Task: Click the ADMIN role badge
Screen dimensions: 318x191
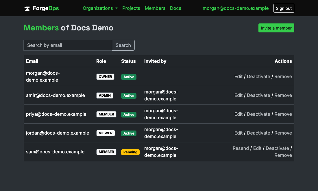Action: (x=105, y=95)
